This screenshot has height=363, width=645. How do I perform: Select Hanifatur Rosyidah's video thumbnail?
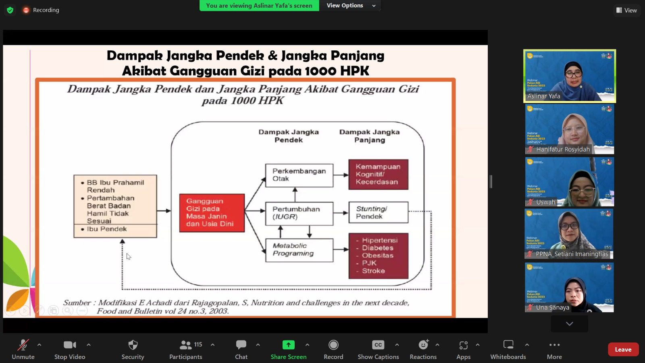pos(570,129)
